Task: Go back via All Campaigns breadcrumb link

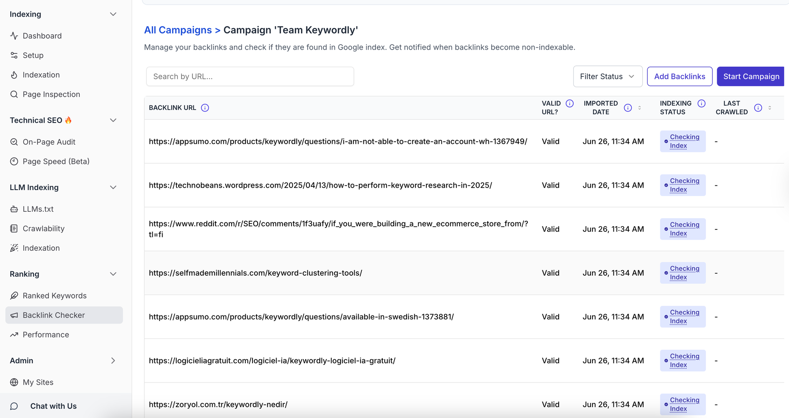Action: pos(178,30)
